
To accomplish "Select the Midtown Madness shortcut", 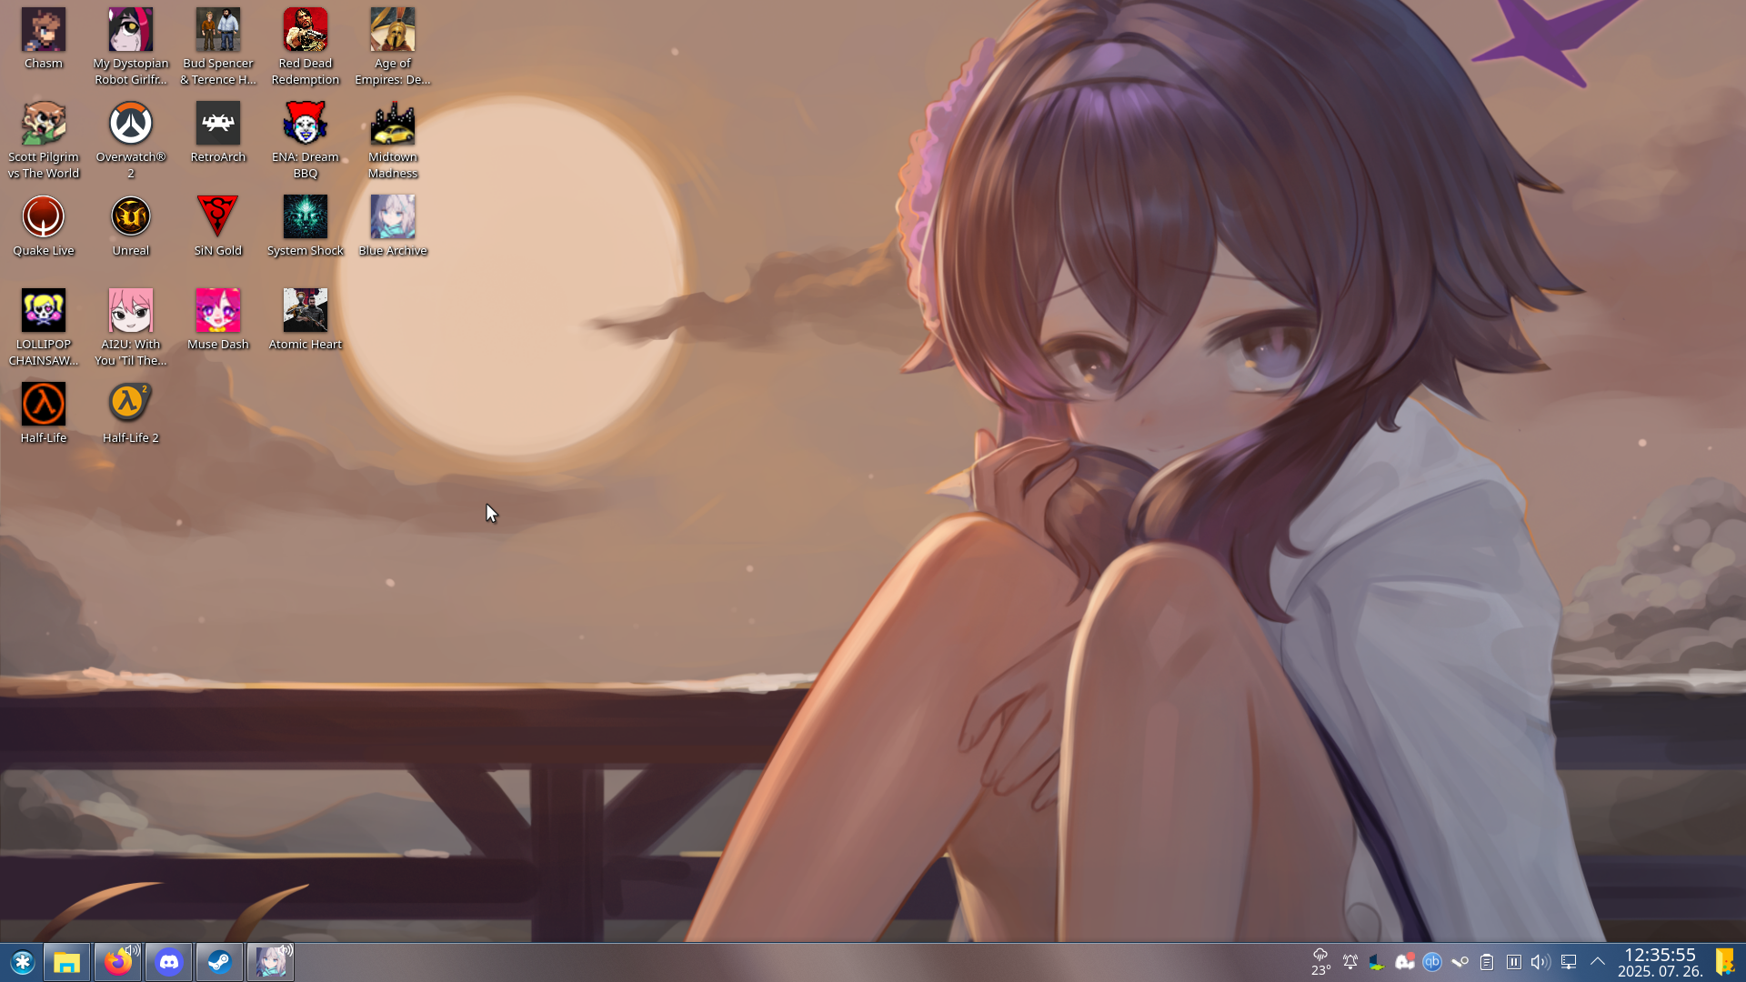I will point(393,141).
